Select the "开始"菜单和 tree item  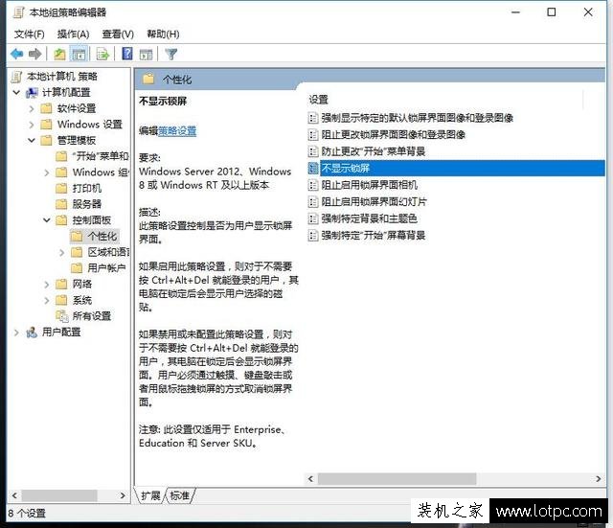pyautogui.click(x=100, y=156)
